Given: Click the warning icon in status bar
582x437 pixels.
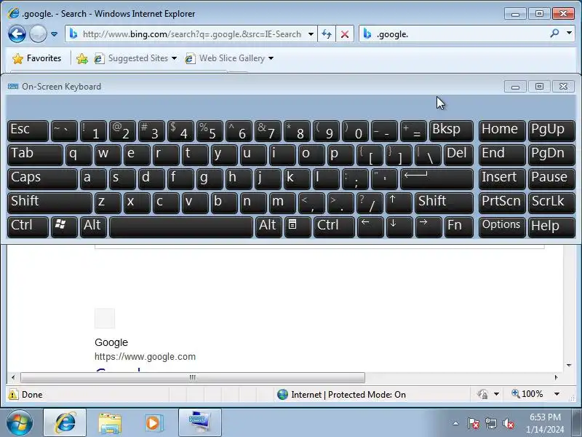Looking at the screenshot, I should point(13,394).
